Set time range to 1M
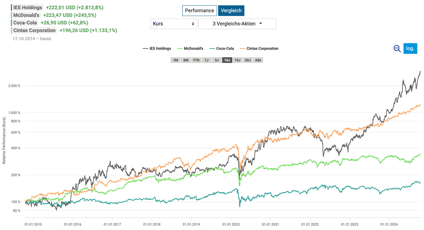The image size is (424, 230). tap(175, 60)
